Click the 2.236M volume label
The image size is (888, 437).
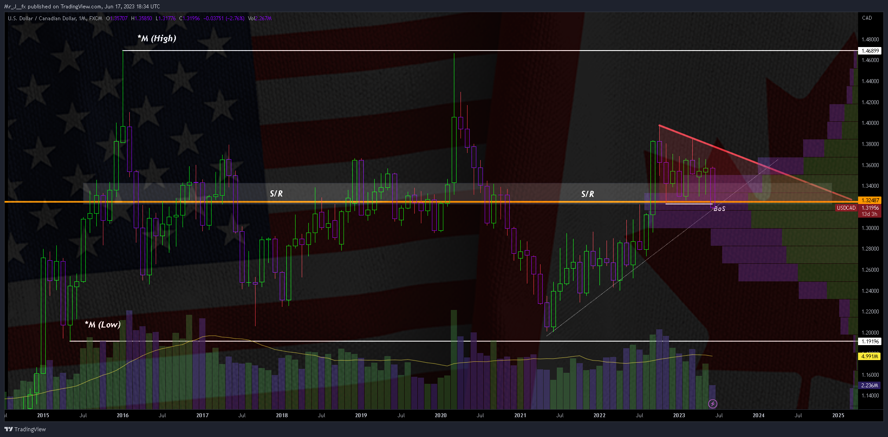tap(870, 386)
